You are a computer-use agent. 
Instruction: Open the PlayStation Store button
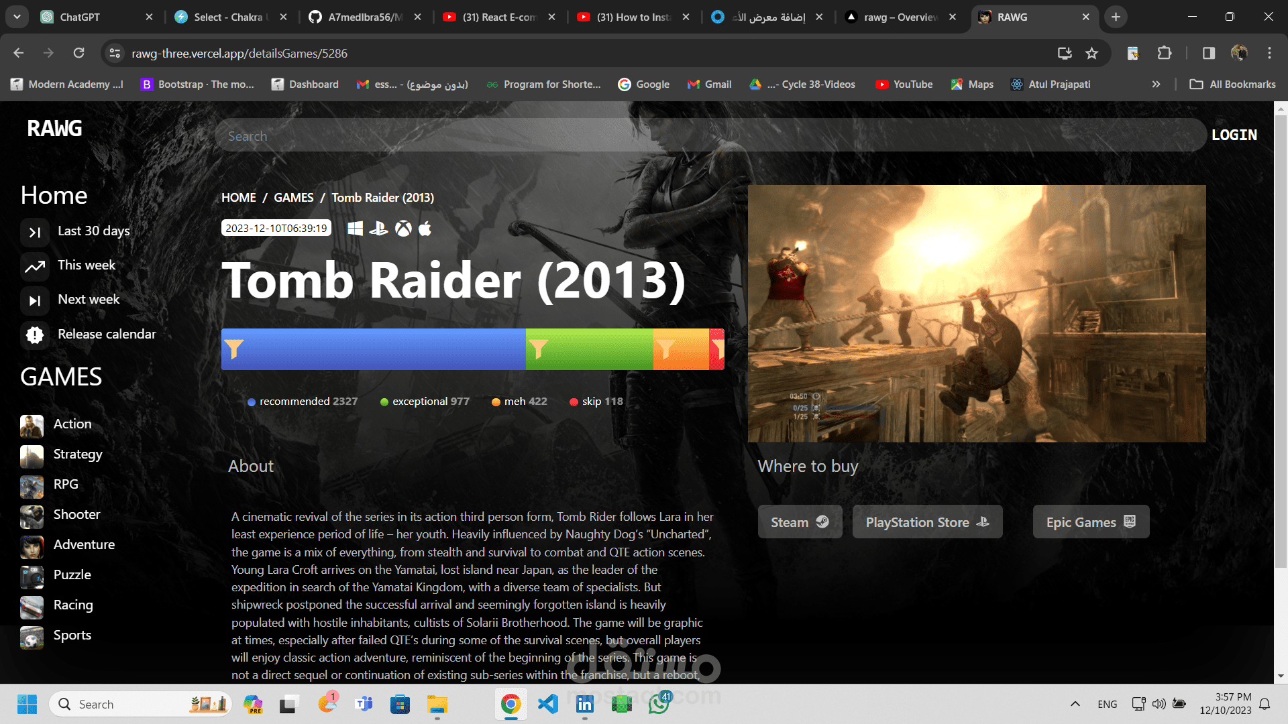(927, 522)
